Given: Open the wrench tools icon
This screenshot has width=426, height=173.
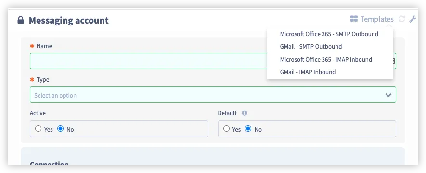Looking at the screenshot, I should click(x=413, y=19).
